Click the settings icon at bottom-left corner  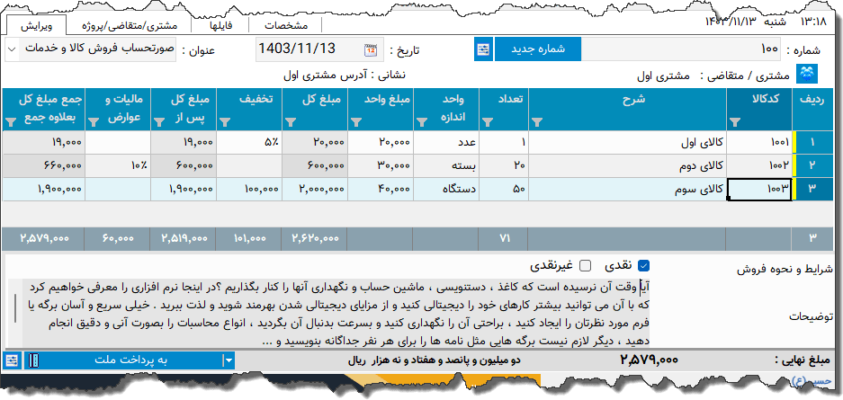(12, 360)
